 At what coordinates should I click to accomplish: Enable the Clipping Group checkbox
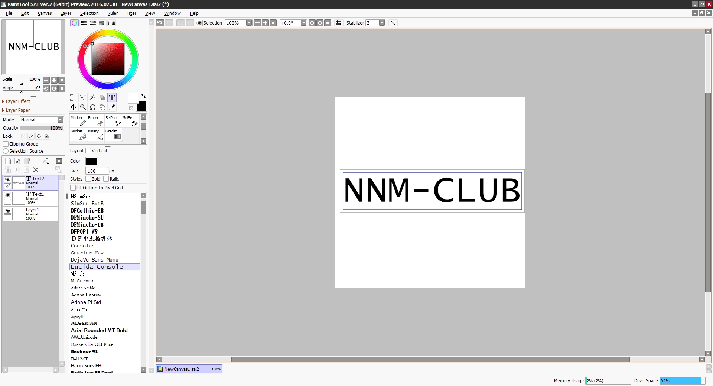pyautogui.click(x=6, y=144)
